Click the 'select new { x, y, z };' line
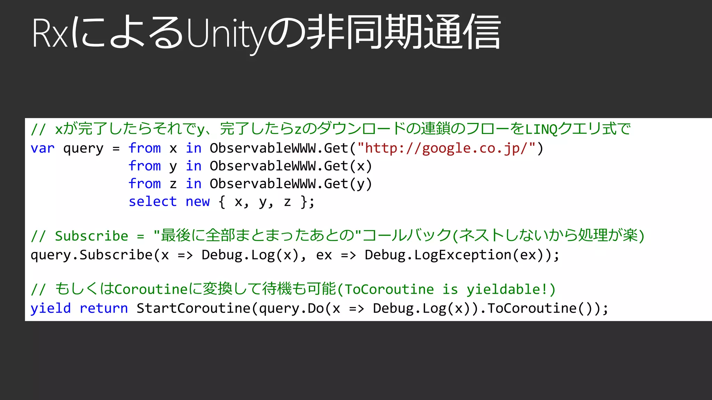 point(222,201)
